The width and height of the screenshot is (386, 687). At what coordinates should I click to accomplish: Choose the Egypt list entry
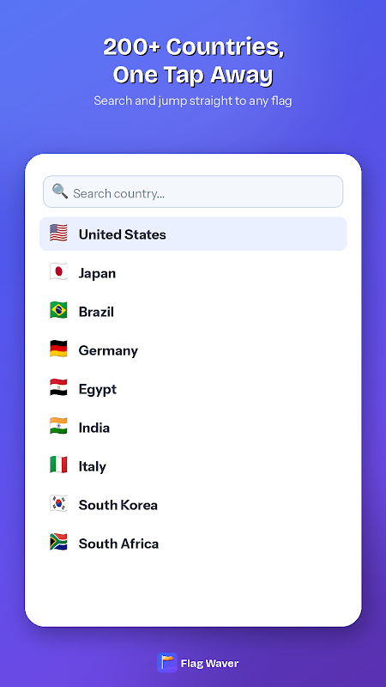(193, 388)
